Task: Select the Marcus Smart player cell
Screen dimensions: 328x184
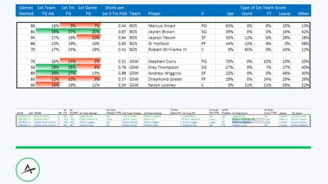Action: 162,26
